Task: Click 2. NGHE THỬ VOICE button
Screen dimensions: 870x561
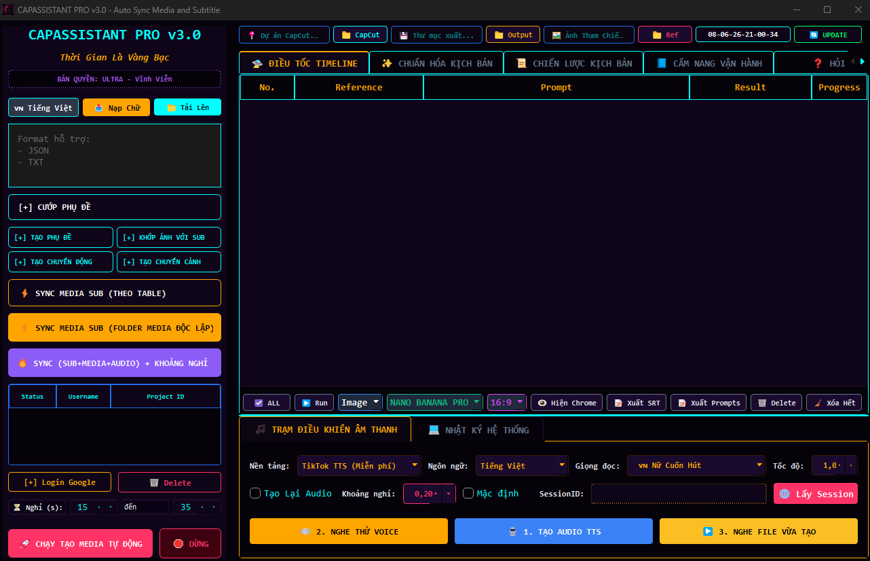Action: tap(349, 531)
